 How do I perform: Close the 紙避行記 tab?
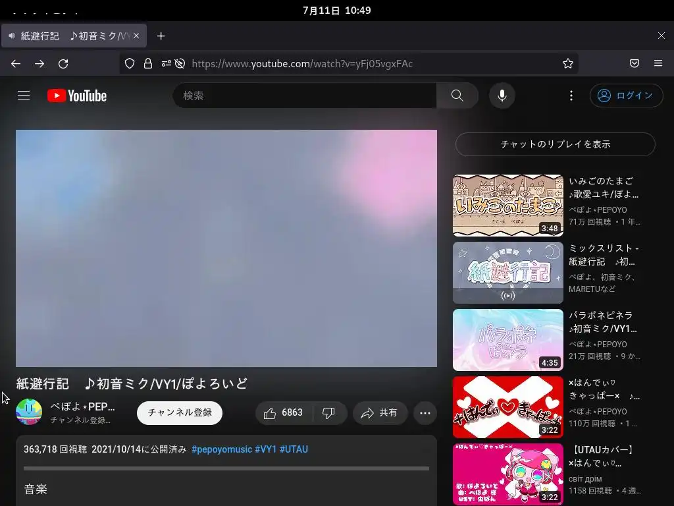[x=136, y=36]
